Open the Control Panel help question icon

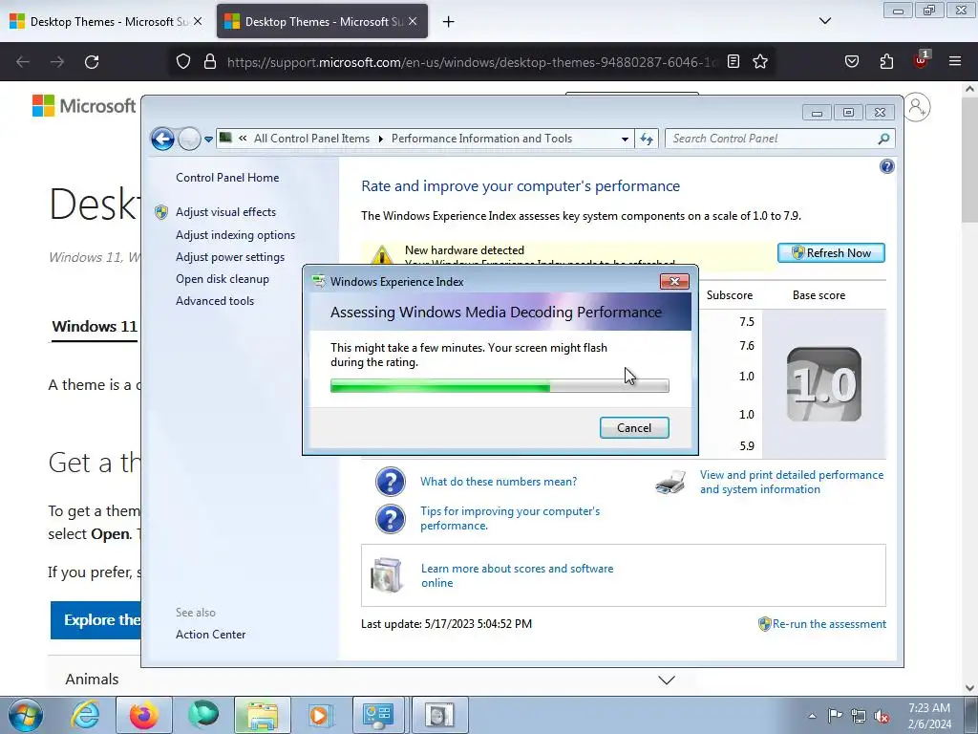click(887, 166)
